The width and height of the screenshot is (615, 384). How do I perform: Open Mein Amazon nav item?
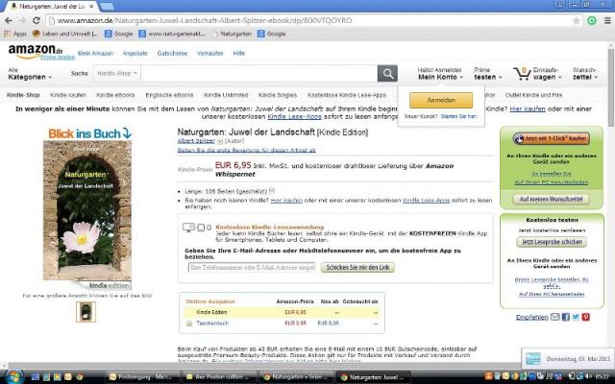[95, 54]
